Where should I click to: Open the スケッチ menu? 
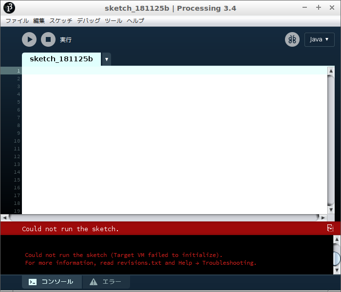click(61, 21)
